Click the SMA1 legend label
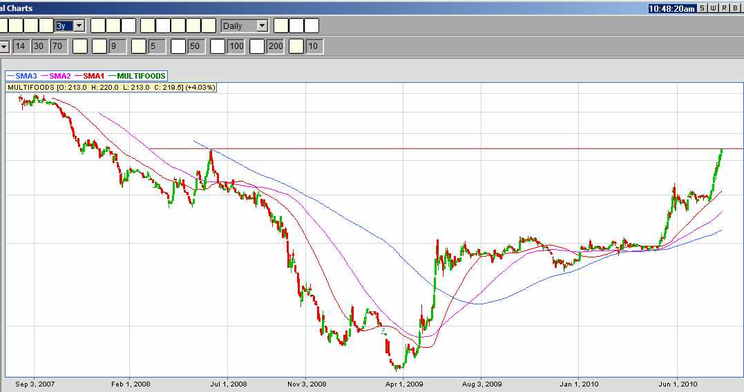The image size is (744, 392). click(93, 75)
